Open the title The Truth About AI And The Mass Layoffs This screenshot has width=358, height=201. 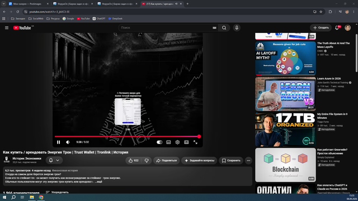pos(333,45)
